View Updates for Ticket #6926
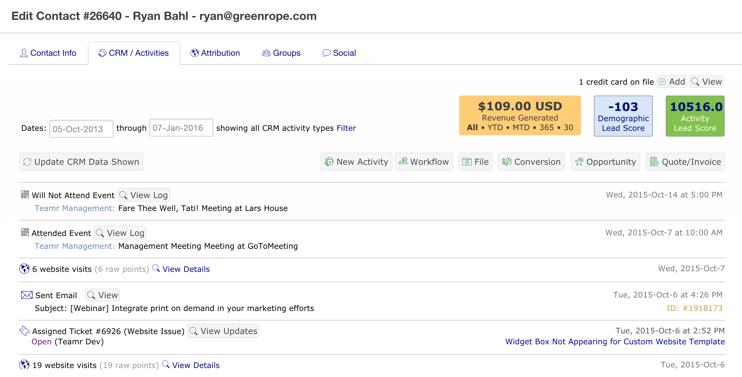Screen dimensions: 742x377 [x=223, y=331]
